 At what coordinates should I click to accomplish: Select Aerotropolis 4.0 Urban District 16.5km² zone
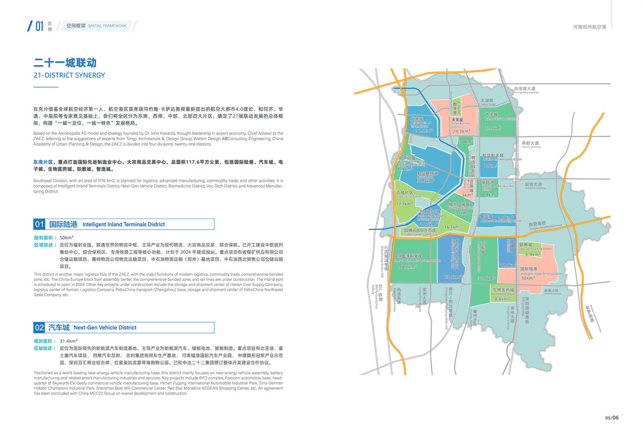pos(421,125)
